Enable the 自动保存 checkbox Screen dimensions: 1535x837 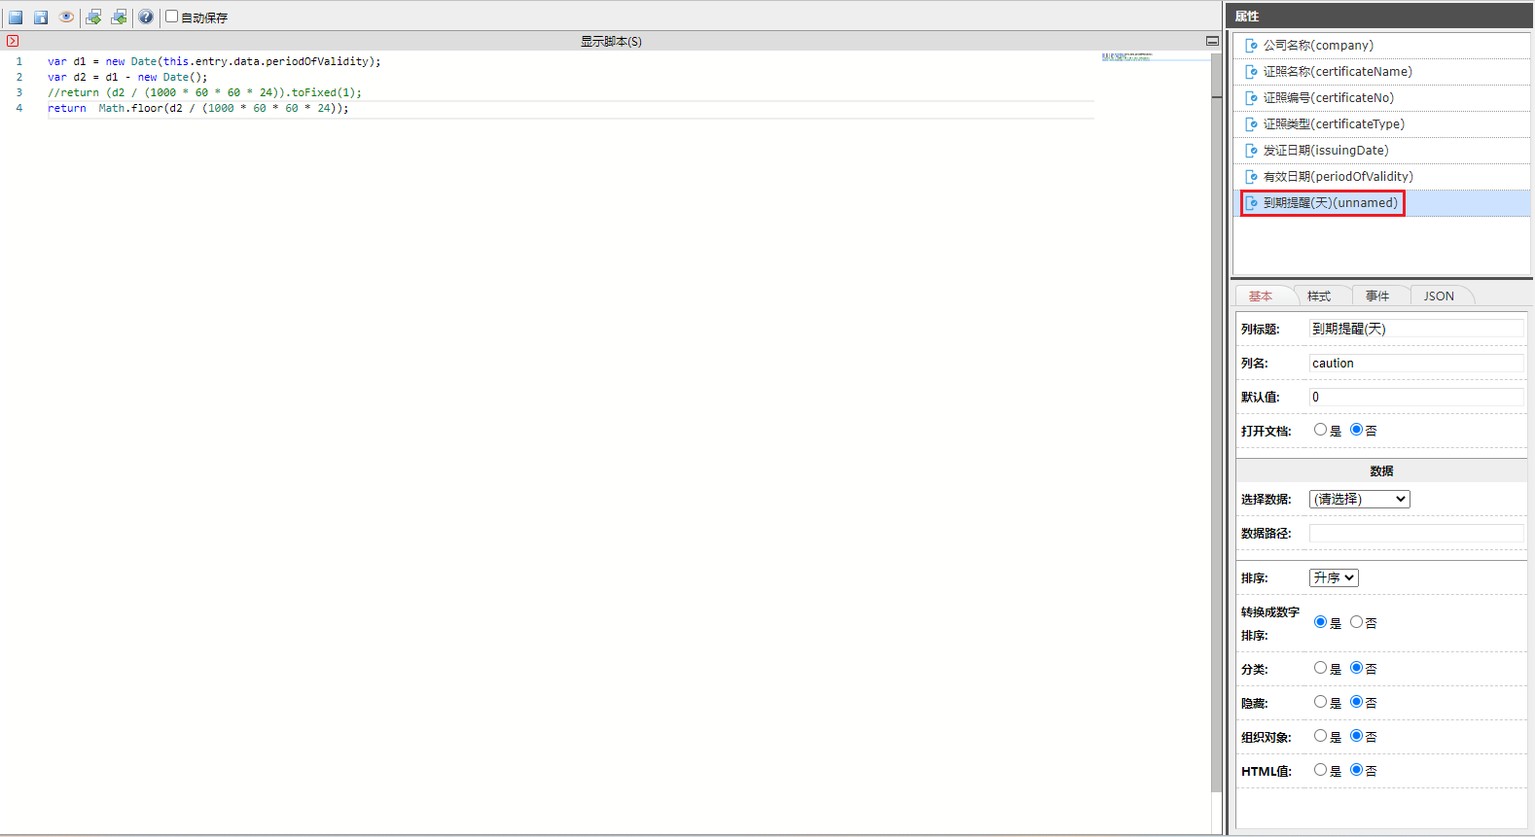point(171,16)
